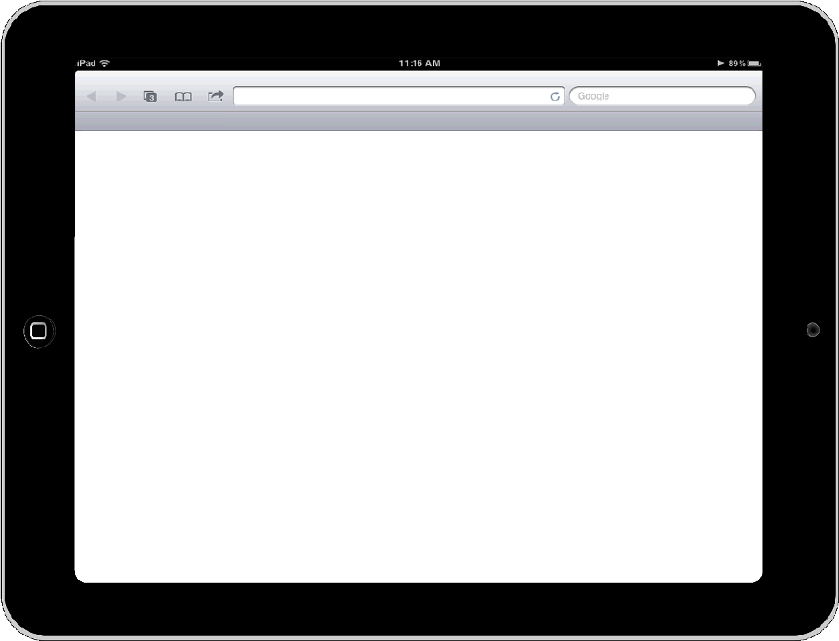Tap the empty bookmarks bar strip
Viewport: 839px width, 641px height.
pos(418,121)
